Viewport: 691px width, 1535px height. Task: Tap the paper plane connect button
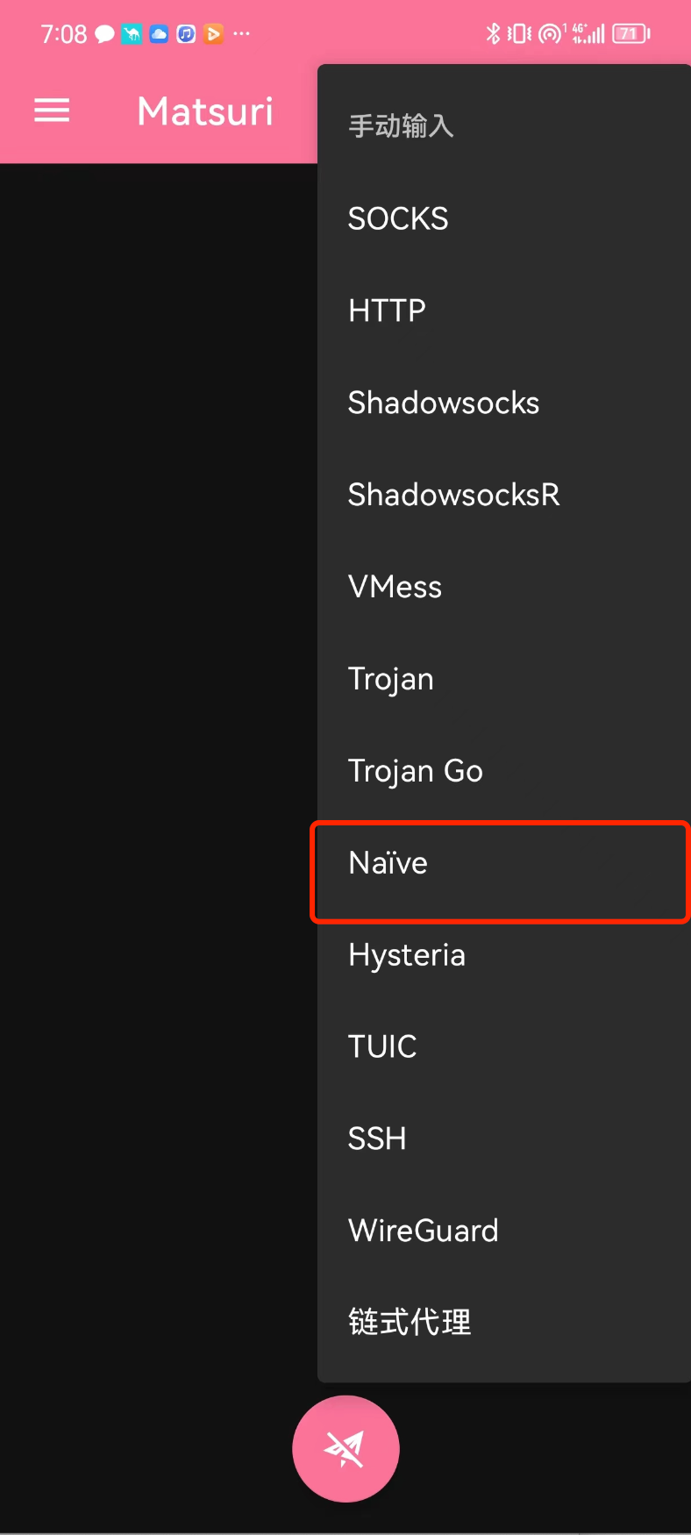click(x=345, y=1448)
